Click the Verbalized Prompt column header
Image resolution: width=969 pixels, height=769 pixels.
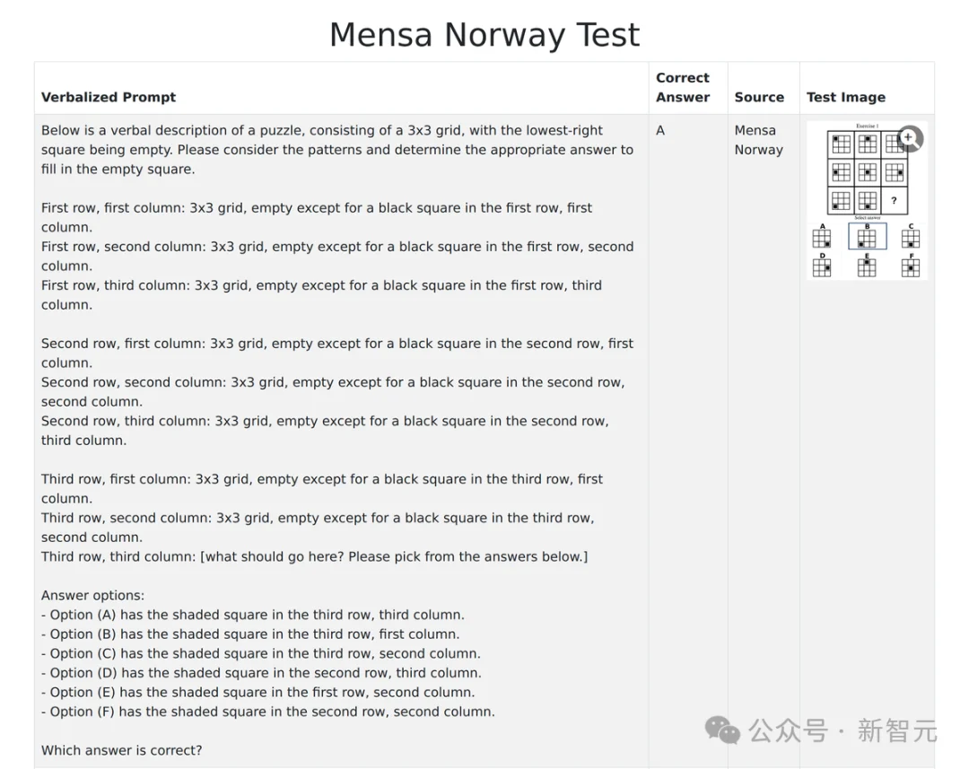(109, 97)
